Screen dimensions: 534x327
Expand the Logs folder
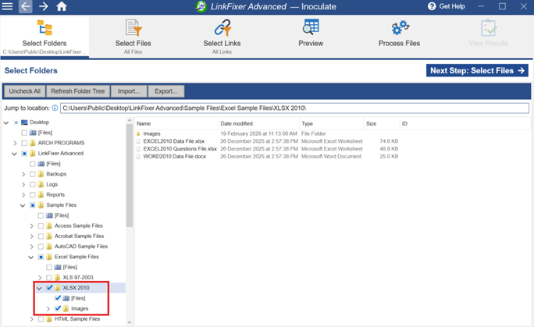(23, 184)
